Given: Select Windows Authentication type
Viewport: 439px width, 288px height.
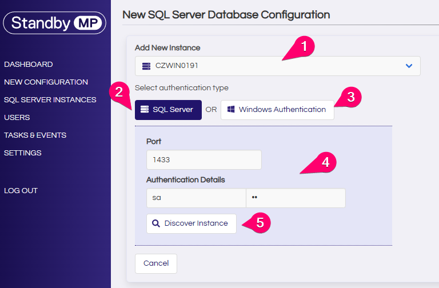Looking at the screenshot, I should pyautogui.click(x=277, y=110).
